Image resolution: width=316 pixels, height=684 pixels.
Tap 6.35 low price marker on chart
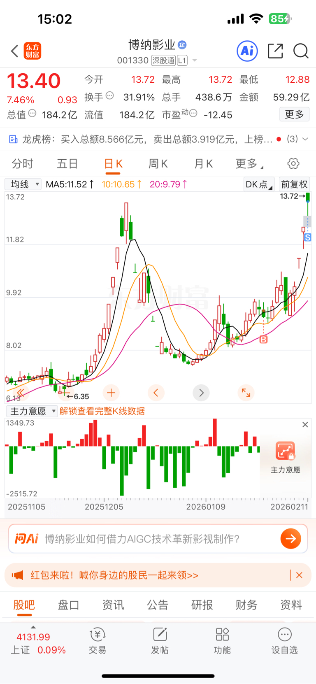[x=78, y=396]
